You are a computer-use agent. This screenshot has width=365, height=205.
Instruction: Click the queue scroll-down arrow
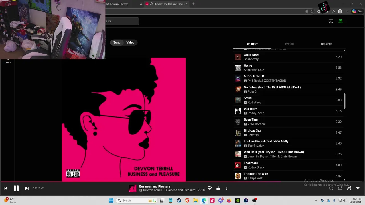pyautogui.click(x=344, y=180)
